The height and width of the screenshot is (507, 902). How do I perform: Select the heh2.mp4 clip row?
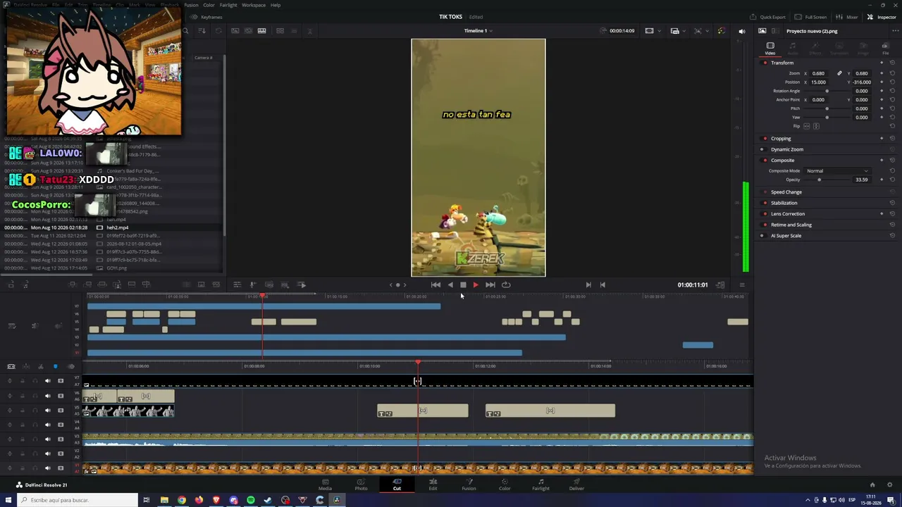[x=113, y=227]
